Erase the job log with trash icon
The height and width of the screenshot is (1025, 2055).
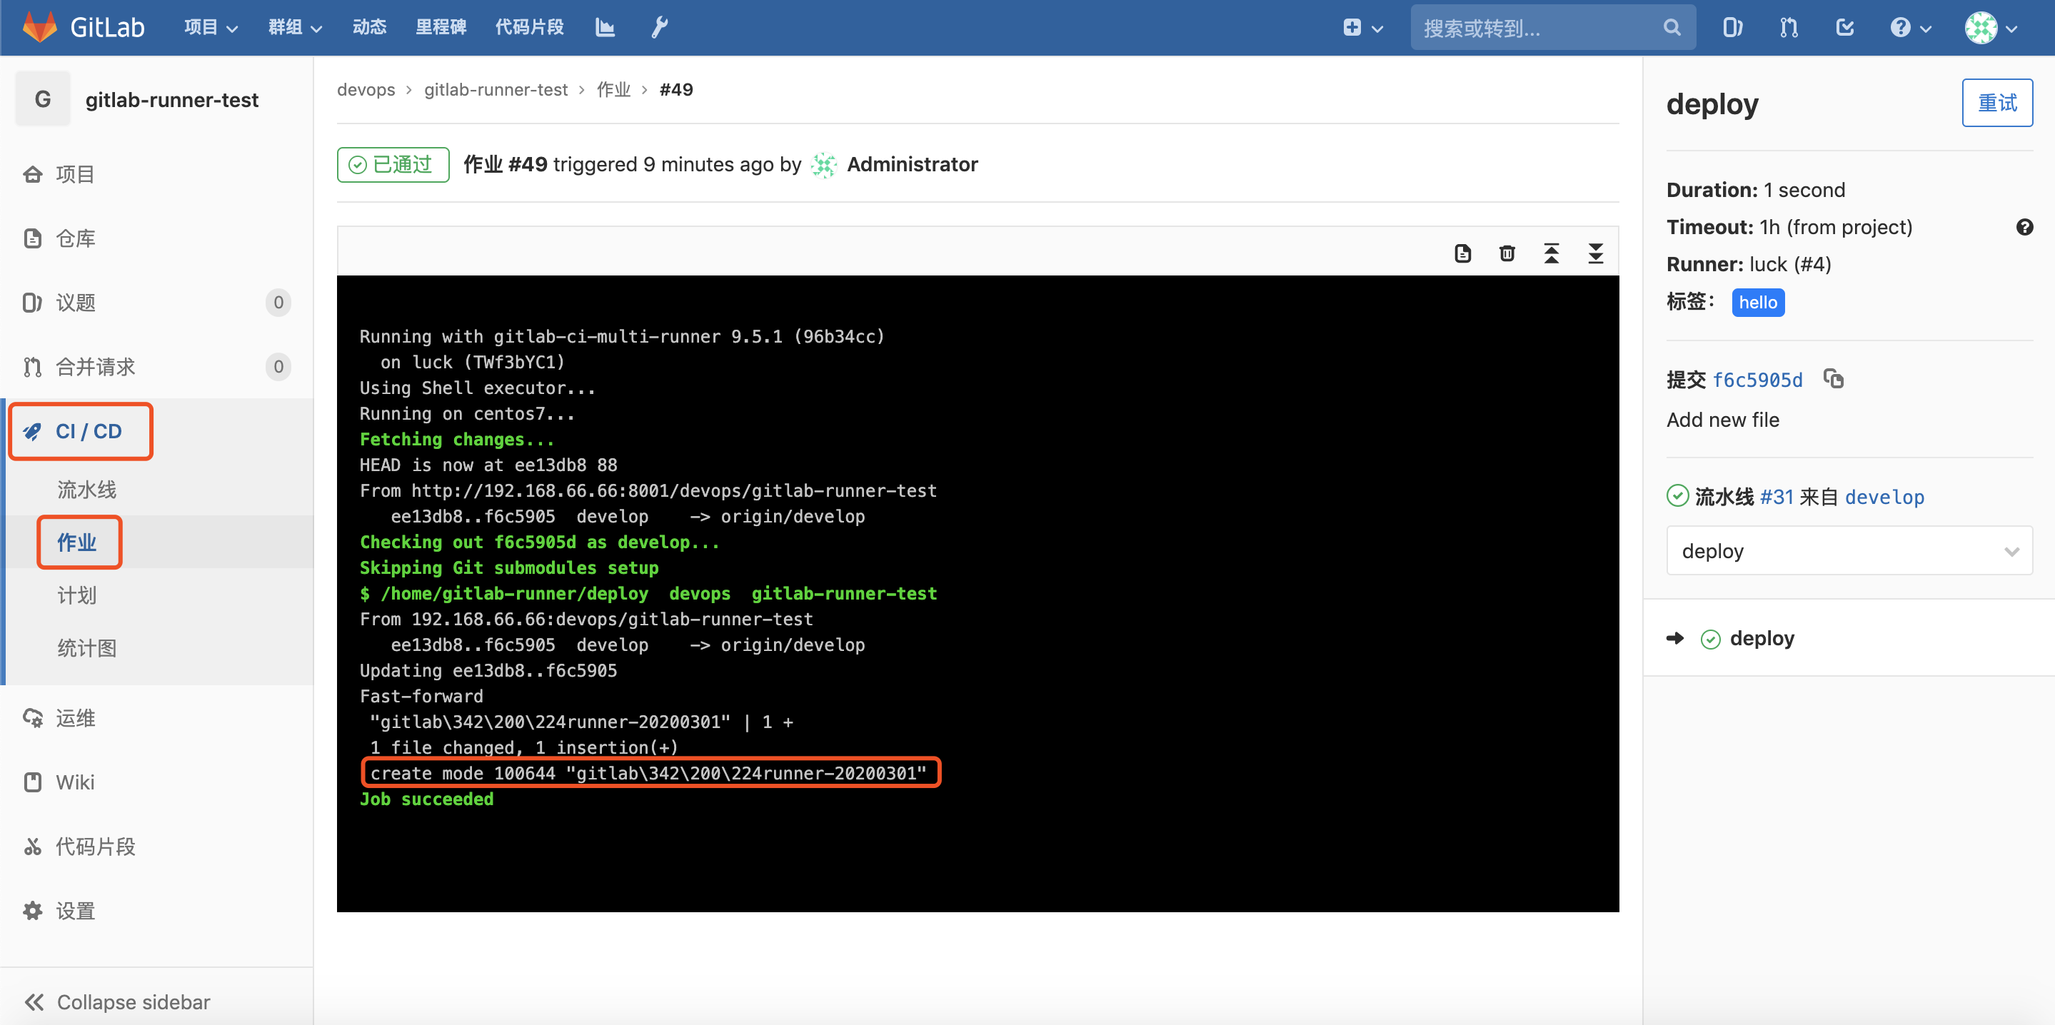[x=1507, y=252]
